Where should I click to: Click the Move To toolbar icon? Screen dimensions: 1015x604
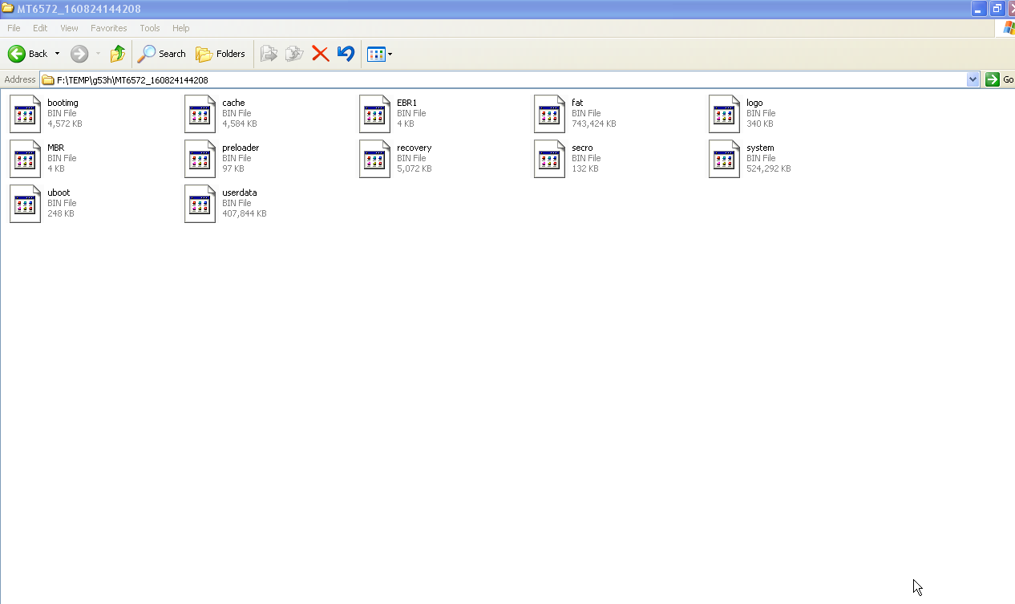[269, 54]
